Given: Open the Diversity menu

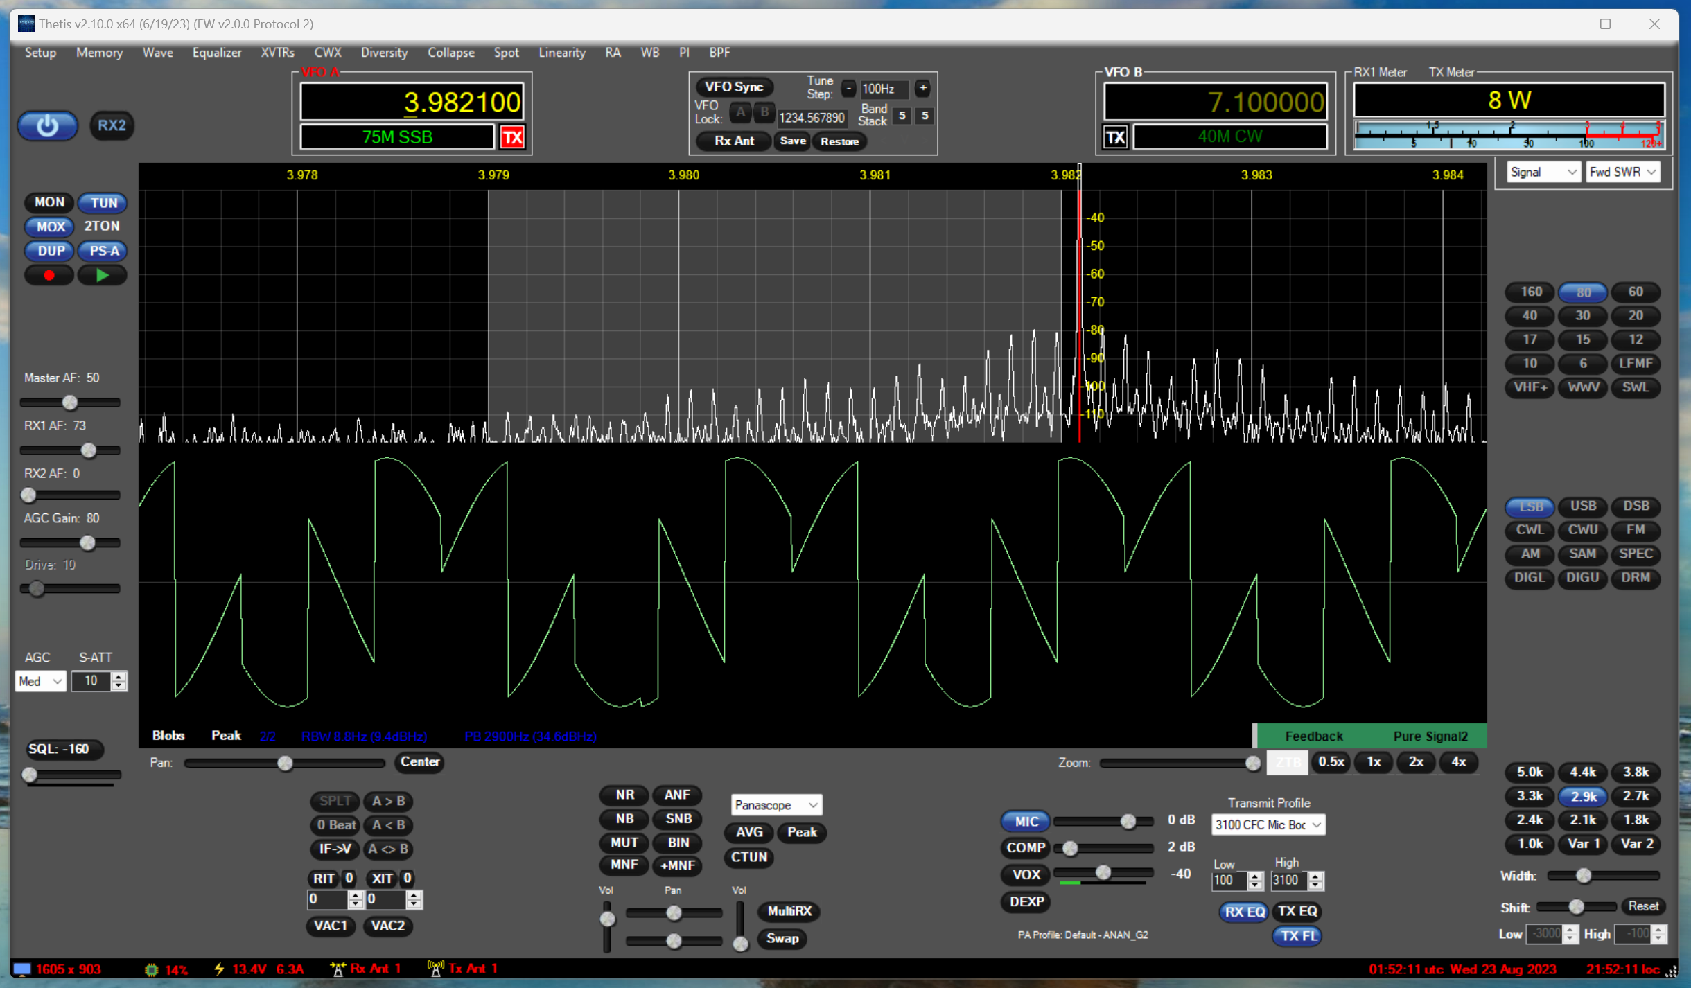Looking at the screenshot, I should tap(384, 53).
